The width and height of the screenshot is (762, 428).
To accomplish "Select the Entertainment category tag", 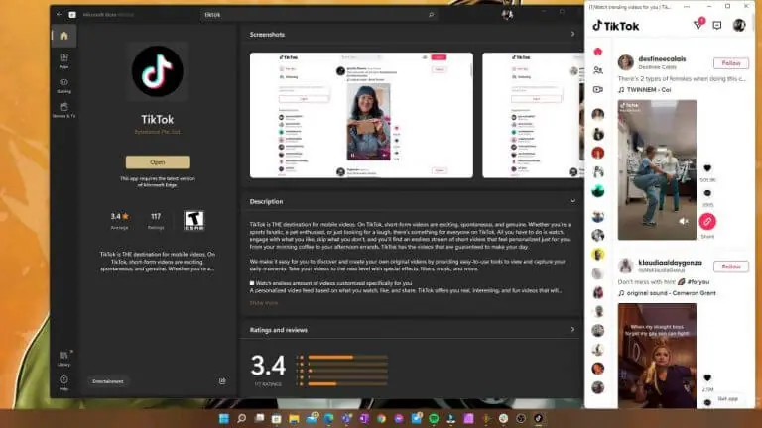I will pyautogui.click(x=108, y=381).
